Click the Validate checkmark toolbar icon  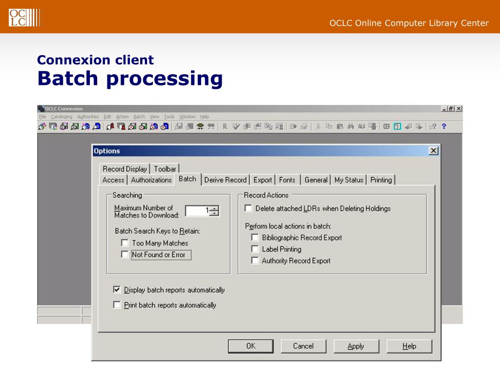point(236,126)
